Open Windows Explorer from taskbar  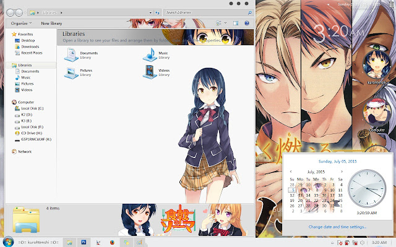tap(69, 243)
